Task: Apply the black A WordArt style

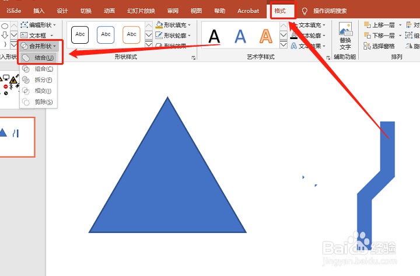Action: coord(214,36)
